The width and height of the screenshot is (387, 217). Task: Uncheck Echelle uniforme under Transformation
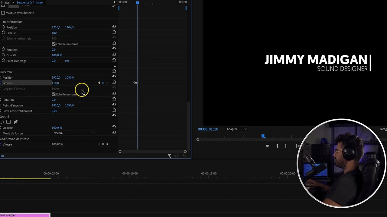[x=54, y=44]
